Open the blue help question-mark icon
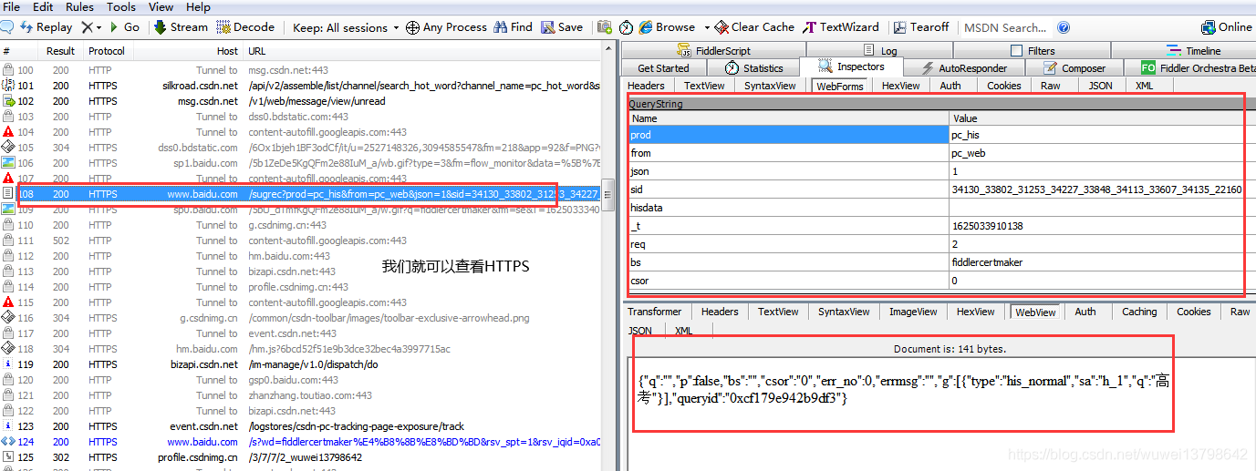Viewport: 1256px width, 471px height. [1064, 27]
